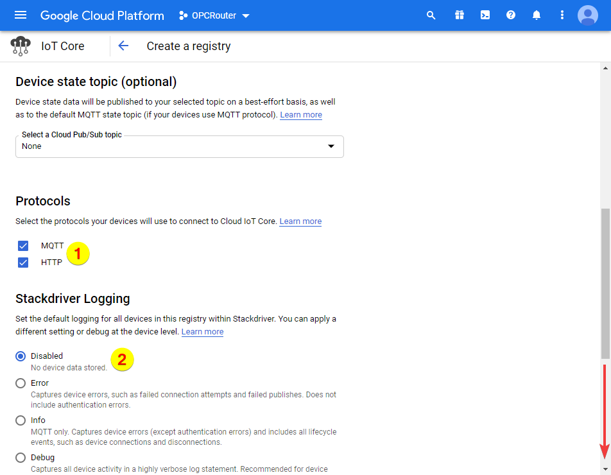Show notifications bell
The image size is (611, 475).
pos(537,15)
